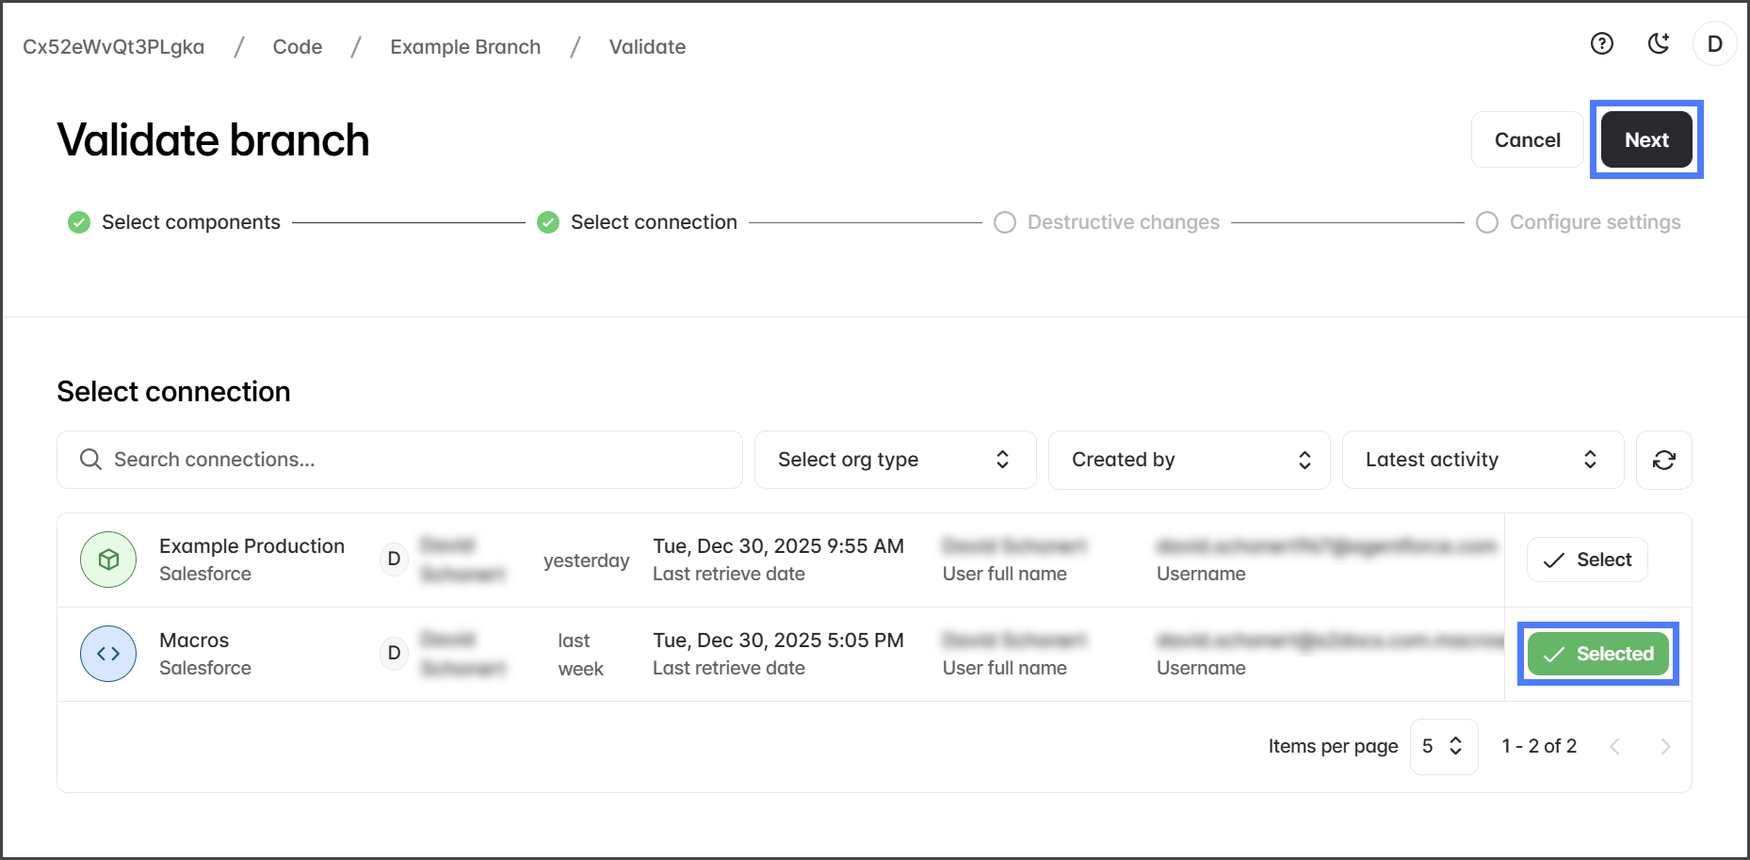Open the Latest activity sort dropdown
Viewport: 1750px width, 860px height.
[x=1482, y=460]
